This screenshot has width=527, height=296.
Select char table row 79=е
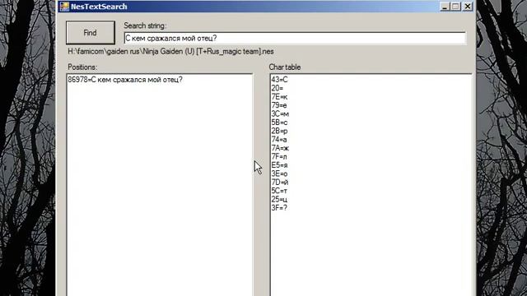tap(279, 105)
